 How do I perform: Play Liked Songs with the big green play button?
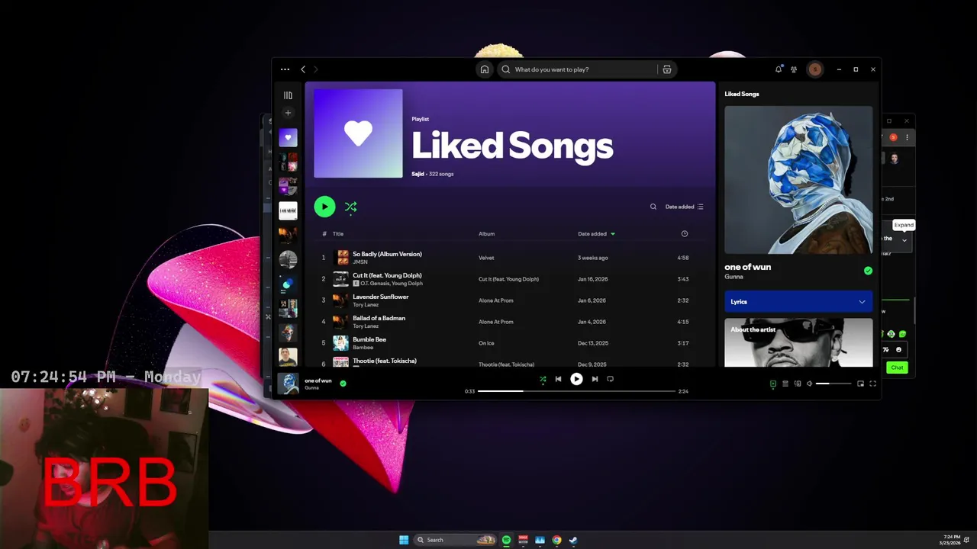[324, 207]
